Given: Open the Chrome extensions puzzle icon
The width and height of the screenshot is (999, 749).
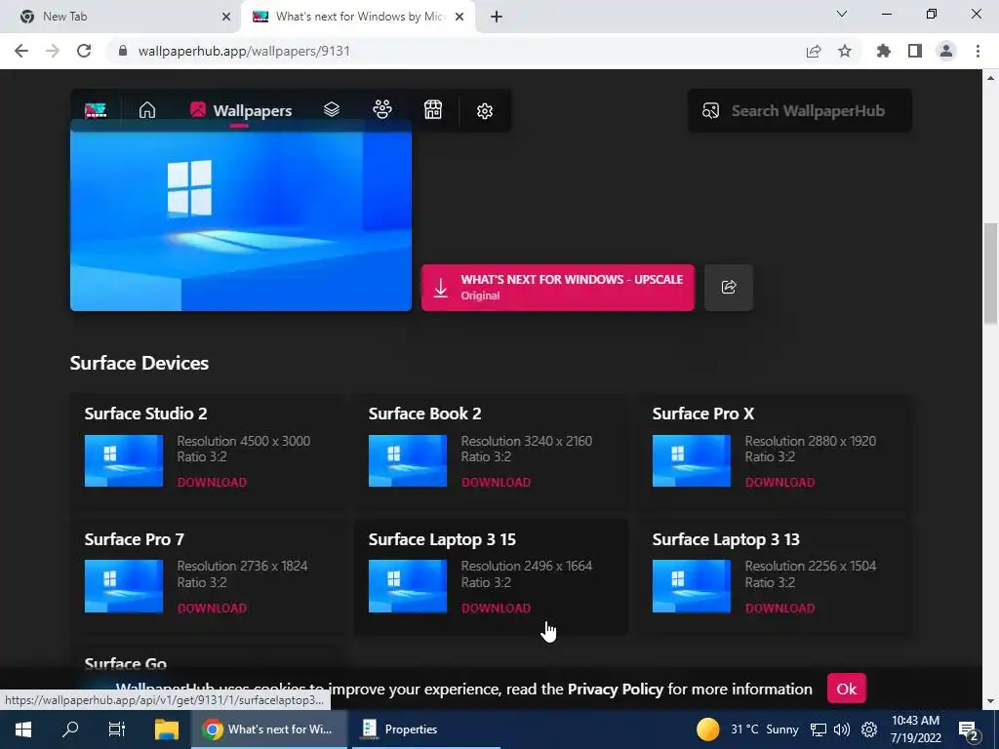Looking at the screenshot, I should coord(884,51).
